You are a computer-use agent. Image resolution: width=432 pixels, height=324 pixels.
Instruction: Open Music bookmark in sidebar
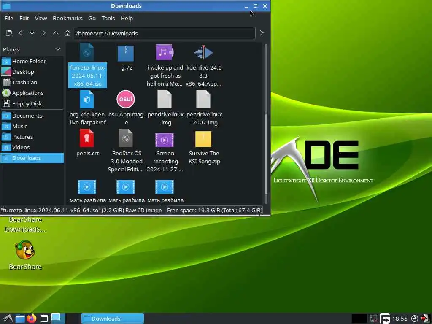tap(32, 126)
